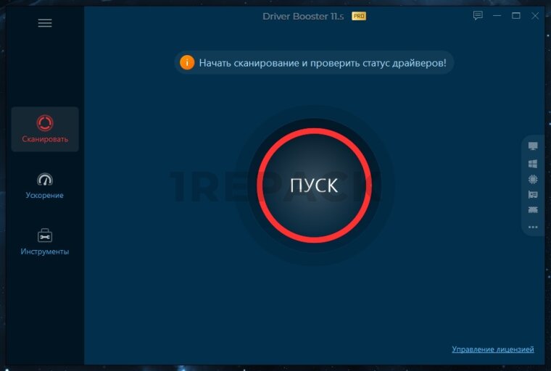Select the Сканировать tab label
Screen dimensions: 551x371
click(x=45, y=139)
